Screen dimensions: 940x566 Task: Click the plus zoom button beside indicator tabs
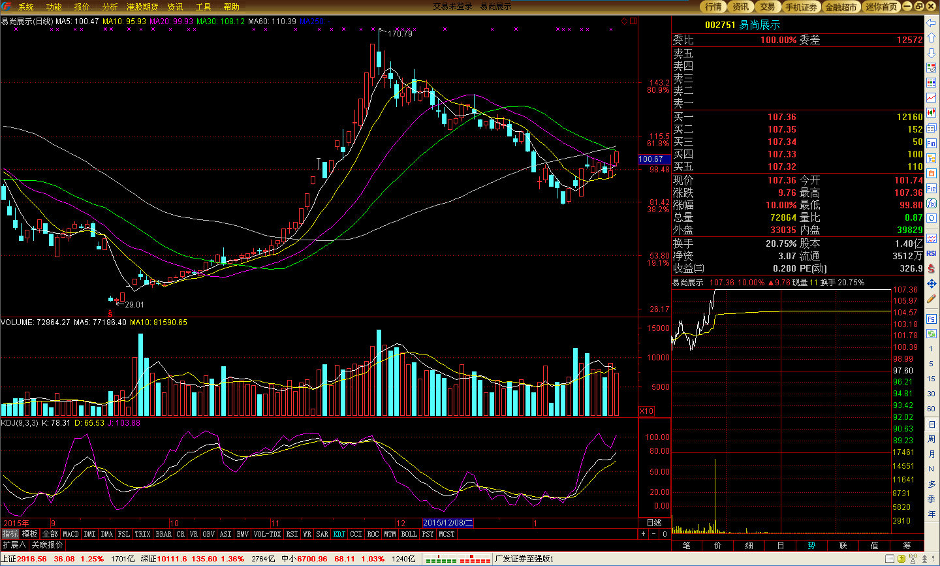643,534
